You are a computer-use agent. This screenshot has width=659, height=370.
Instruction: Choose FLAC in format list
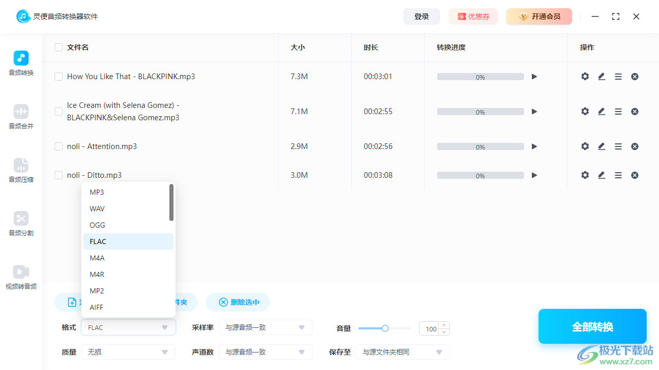(x=128, y=242)
